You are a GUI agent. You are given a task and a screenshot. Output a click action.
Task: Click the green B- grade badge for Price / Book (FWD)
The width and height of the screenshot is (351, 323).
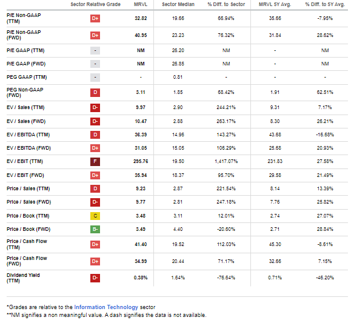[x=95, y=229]
